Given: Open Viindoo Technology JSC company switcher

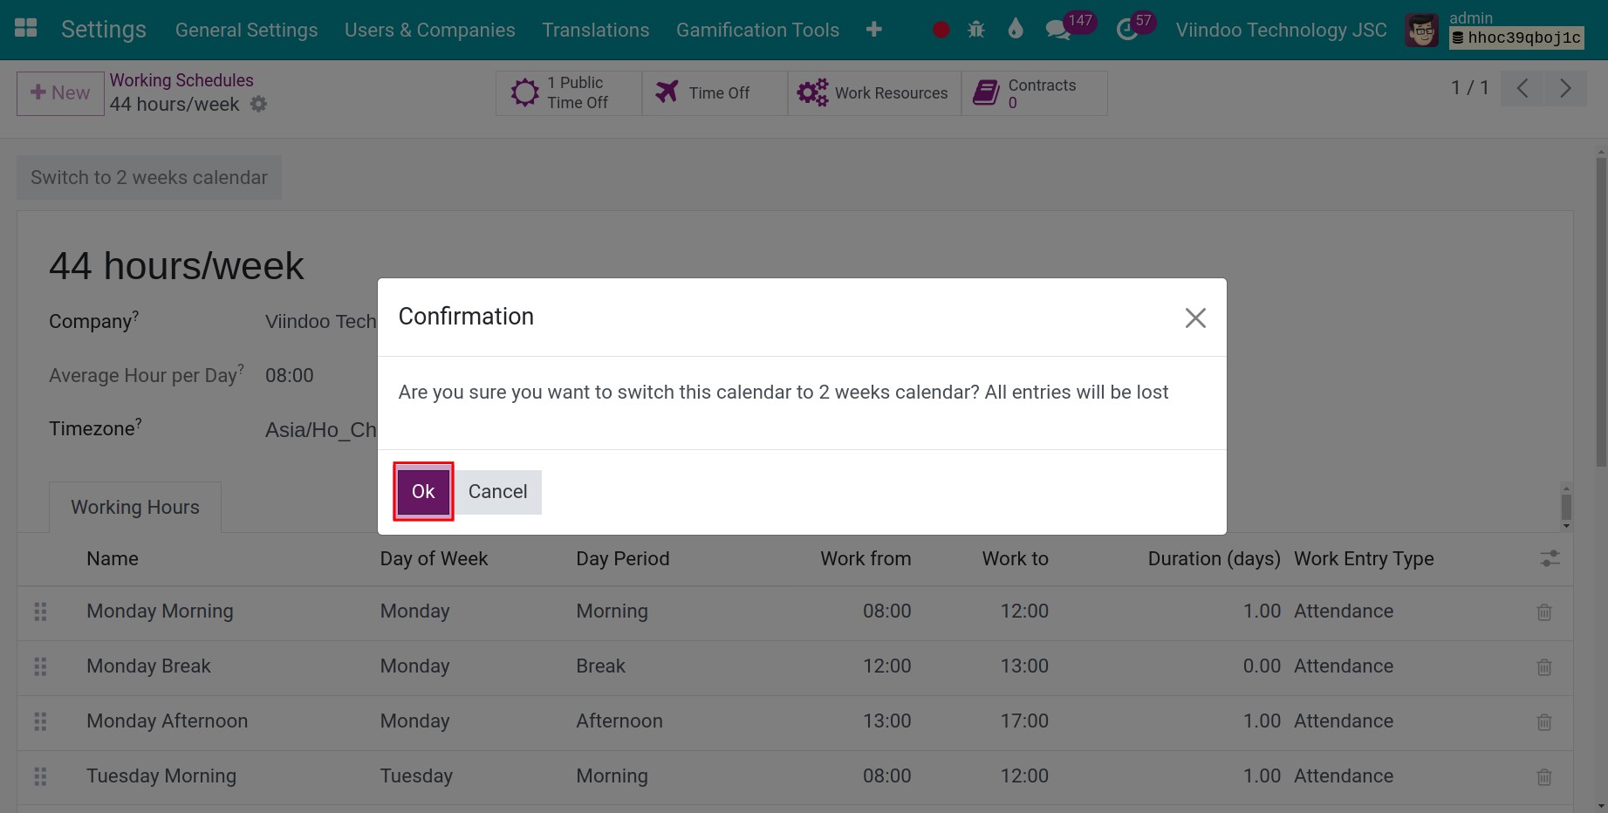Looking at the screenshot, I should [x=1281, y=30].
